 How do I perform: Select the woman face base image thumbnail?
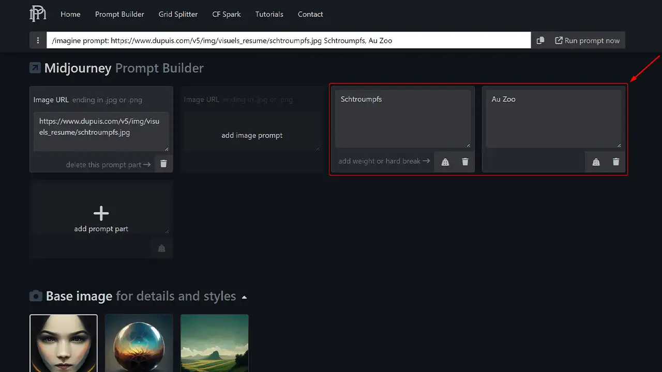click(x=64, y=343)
